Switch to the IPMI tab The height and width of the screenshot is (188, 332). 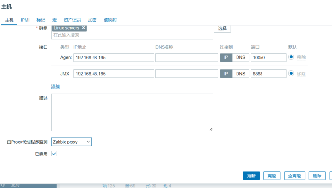[x=25, y=20]
